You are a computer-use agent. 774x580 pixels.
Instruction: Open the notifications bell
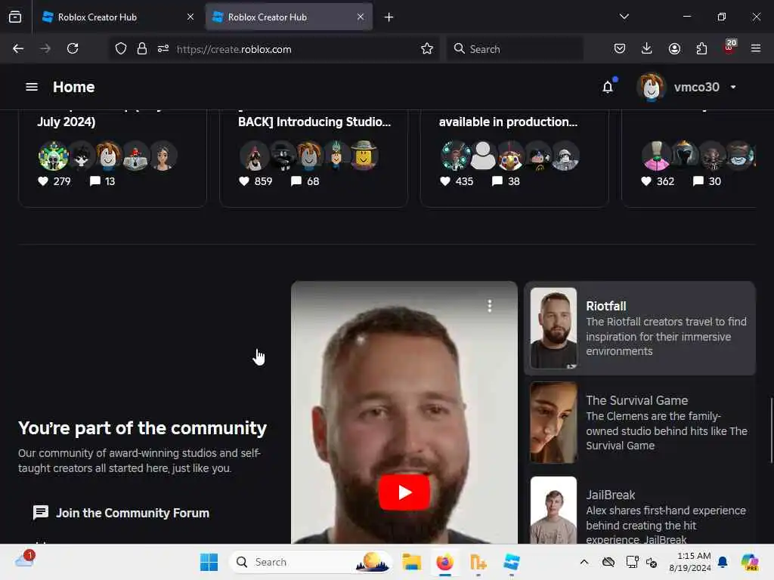pyautogui.click(x=608, y=88)
